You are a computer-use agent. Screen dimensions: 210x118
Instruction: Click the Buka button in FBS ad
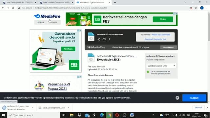163,19
